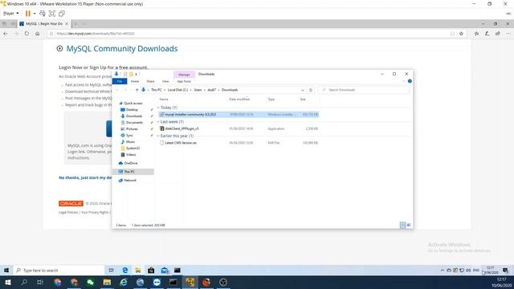
Task: Open the App Tools ribbon tab
Action: (x=184, y=81)
